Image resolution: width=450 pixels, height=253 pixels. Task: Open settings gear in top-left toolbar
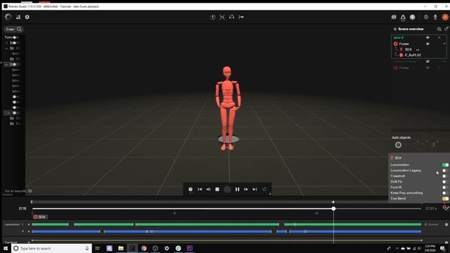click(x=27, y=17)
